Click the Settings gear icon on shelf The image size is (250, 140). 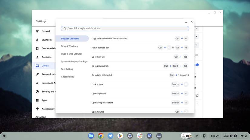coord(130,136)
